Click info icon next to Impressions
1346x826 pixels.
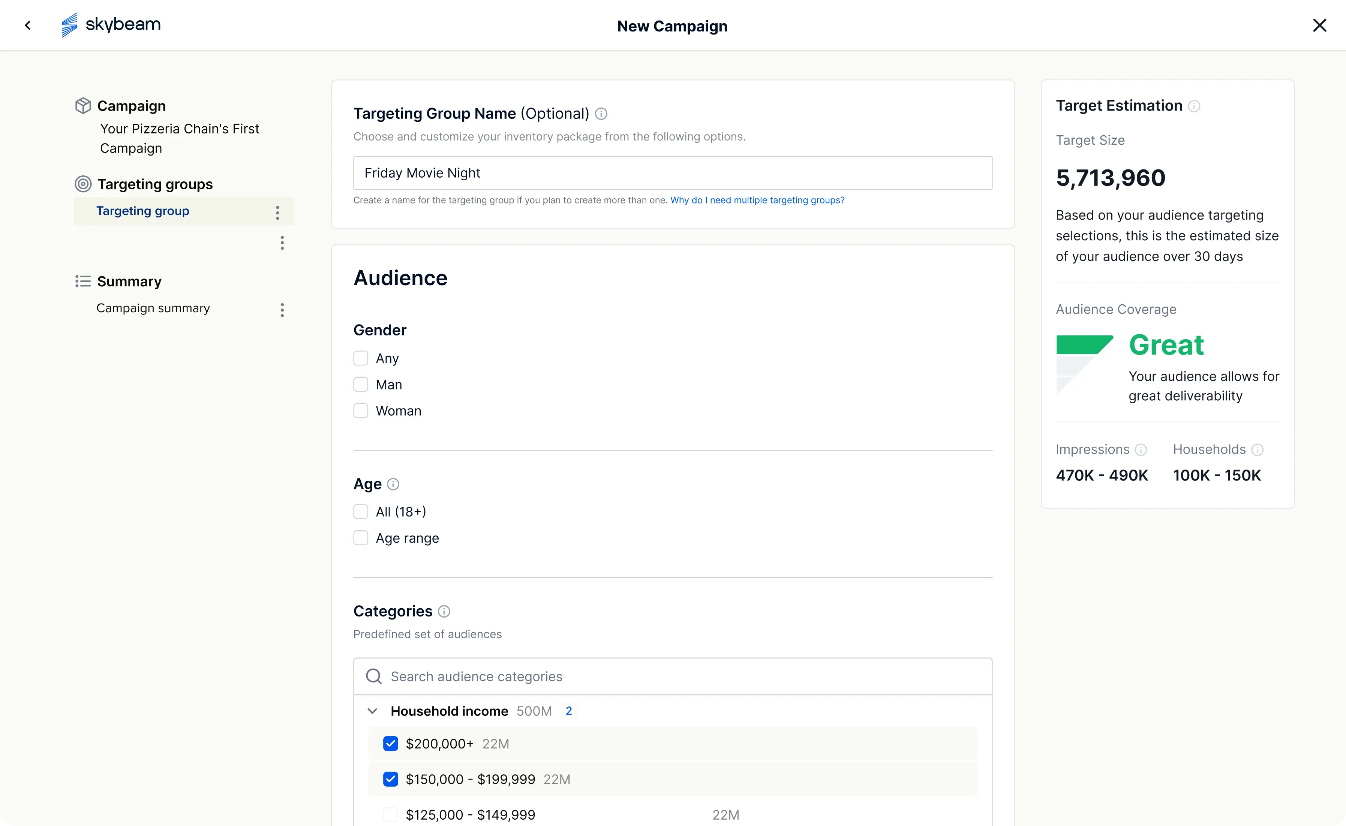point(1141,450)
